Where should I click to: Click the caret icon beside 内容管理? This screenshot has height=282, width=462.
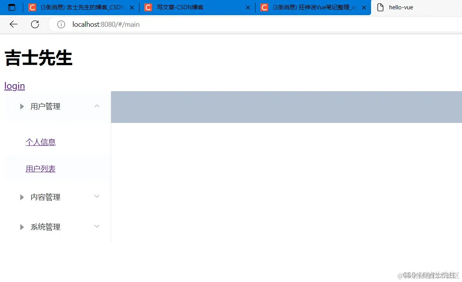pyautogui.click(x=22, y=197)
